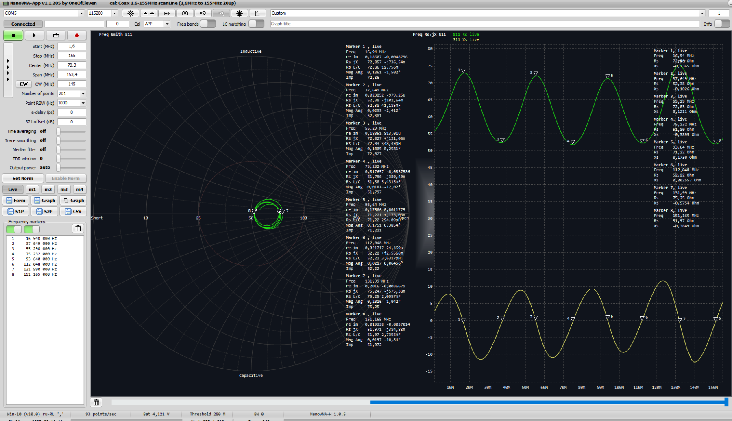Expand the Number of points dropdown
The width and height of the screenshot is (732, 421).
(x=83, y=93)
